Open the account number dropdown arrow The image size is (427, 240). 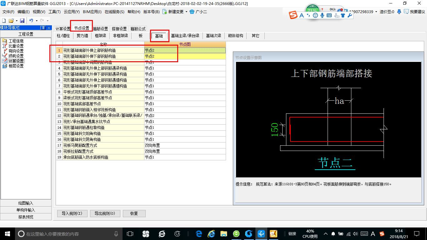(376, 12)
